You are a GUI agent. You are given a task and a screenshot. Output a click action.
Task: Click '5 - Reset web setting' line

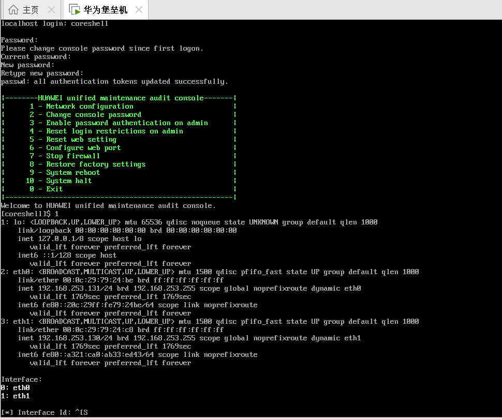click(73, 140)
